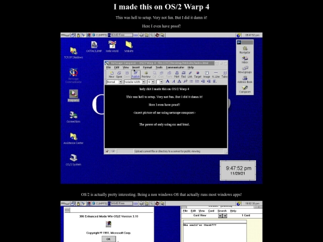Click Address Book in the Netscape component bar
The image size is (323, 242).
(x=245, y=79)
